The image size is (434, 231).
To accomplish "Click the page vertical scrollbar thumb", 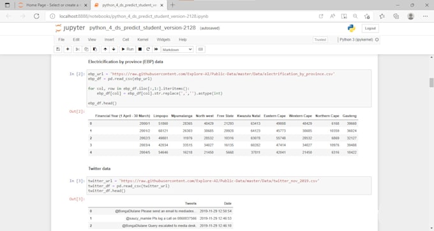I will coord(431,83).
